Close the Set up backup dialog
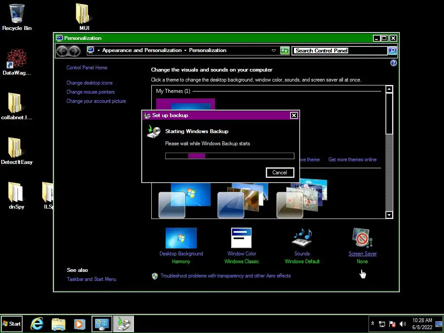 click(x=294, y=115)
